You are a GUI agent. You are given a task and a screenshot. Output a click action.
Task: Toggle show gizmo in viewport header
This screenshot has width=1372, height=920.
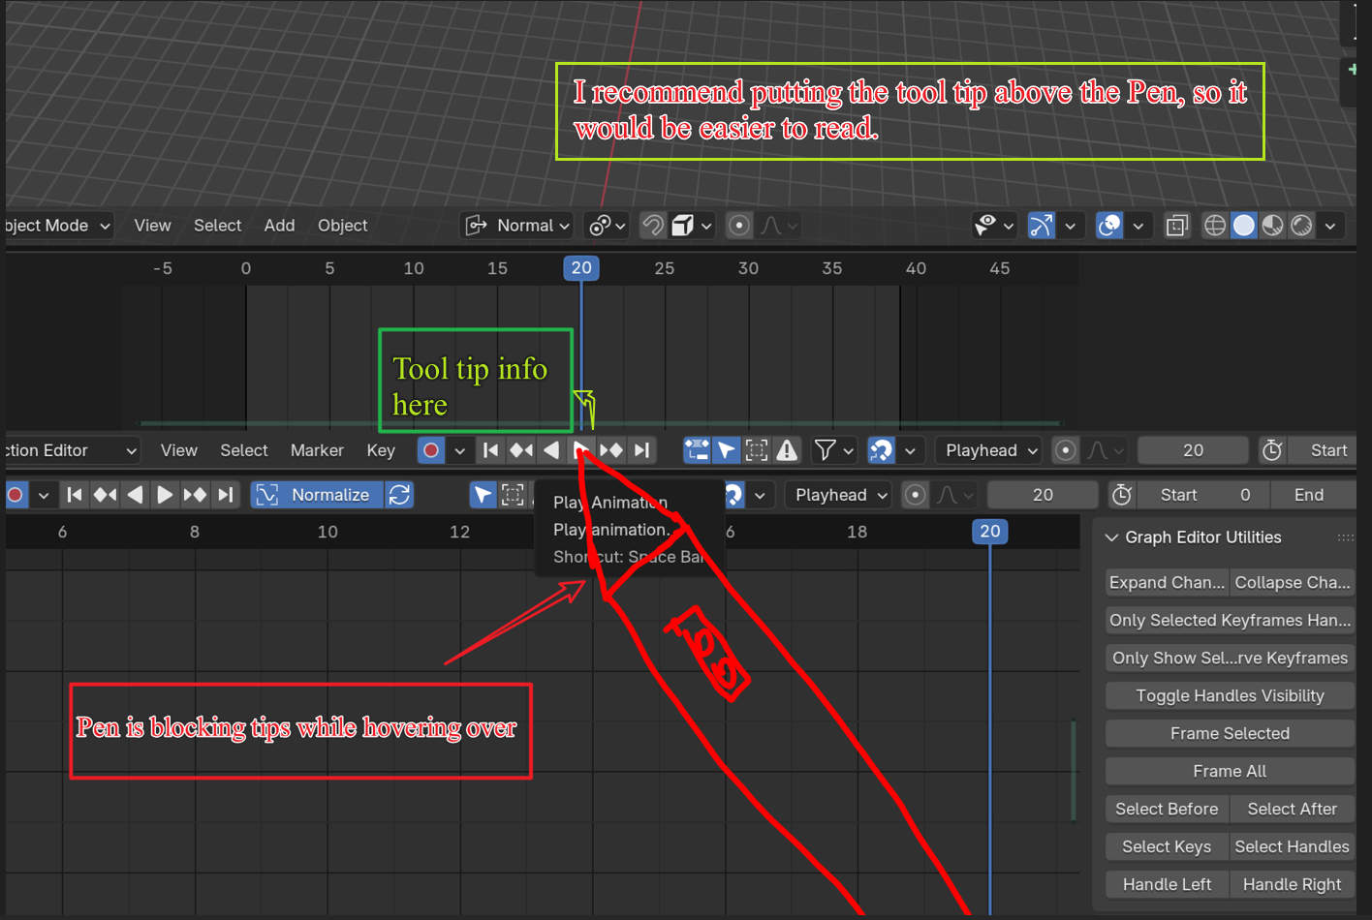tap(1041, 226)
